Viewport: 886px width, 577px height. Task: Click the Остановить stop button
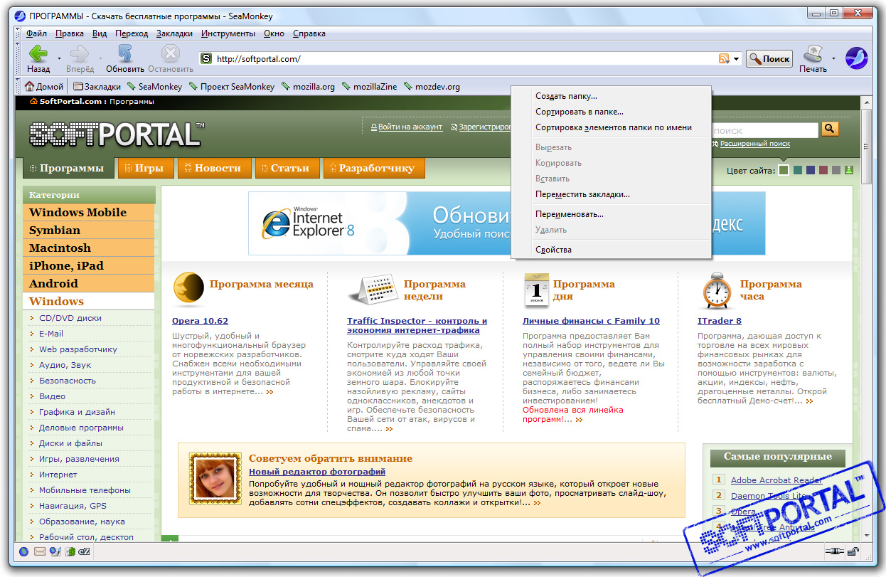click(x=171, y=58)
